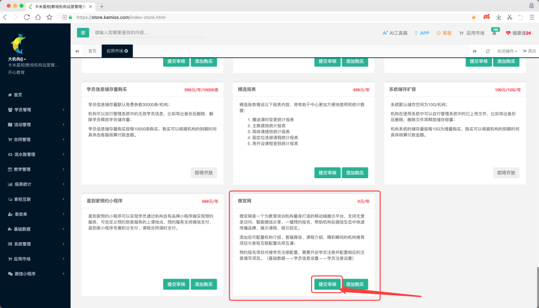Close the 应用市场 tab
539x308 pixels.
[x=126, y=51]
